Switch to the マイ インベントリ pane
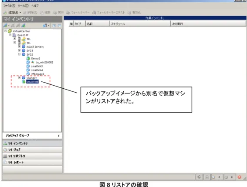This screenshot has height=187, width=247. (x=32, y=143)
